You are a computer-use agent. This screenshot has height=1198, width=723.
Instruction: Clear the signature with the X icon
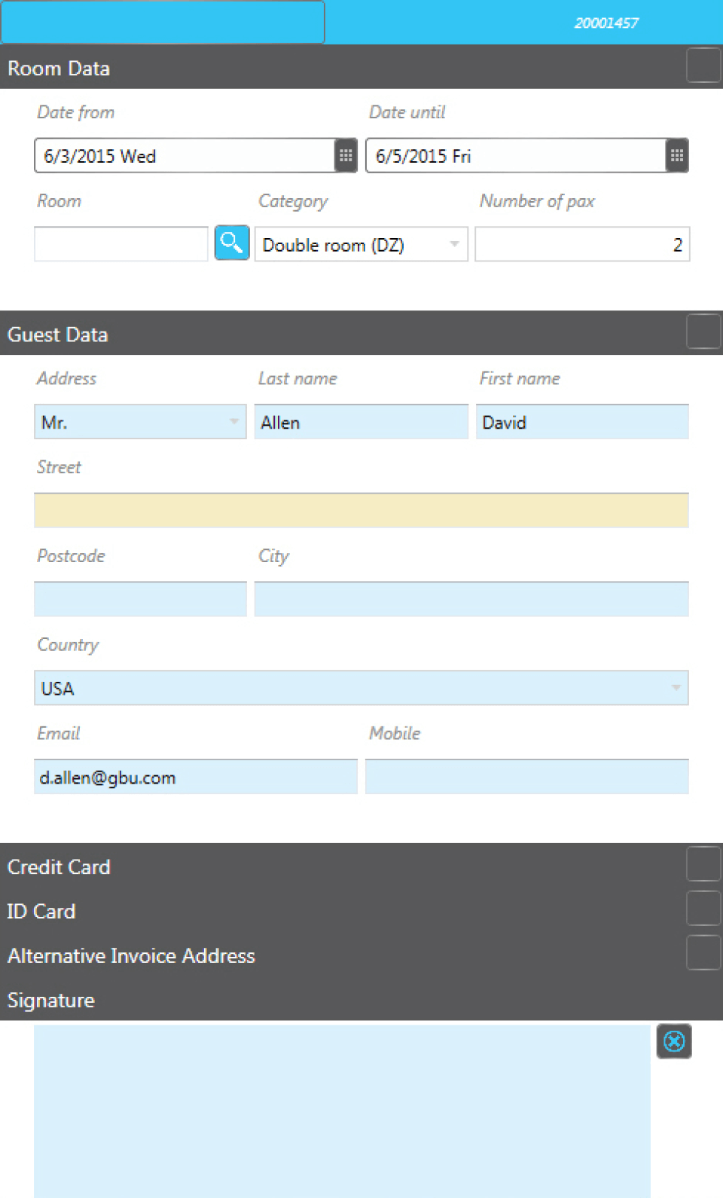click(x=674, y=1041)
